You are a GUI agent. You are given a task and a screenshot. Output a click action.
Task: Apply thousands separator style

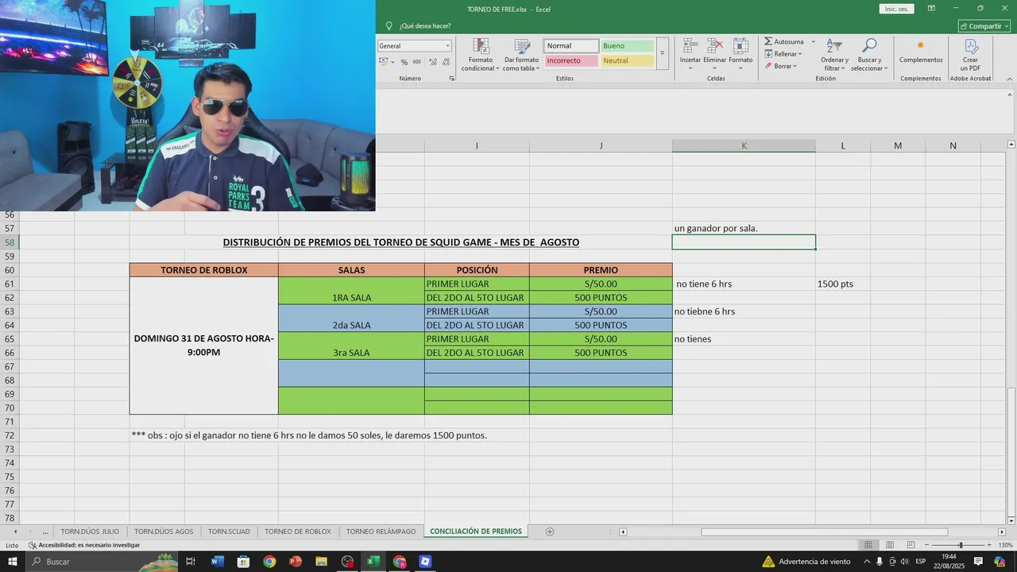416,62
